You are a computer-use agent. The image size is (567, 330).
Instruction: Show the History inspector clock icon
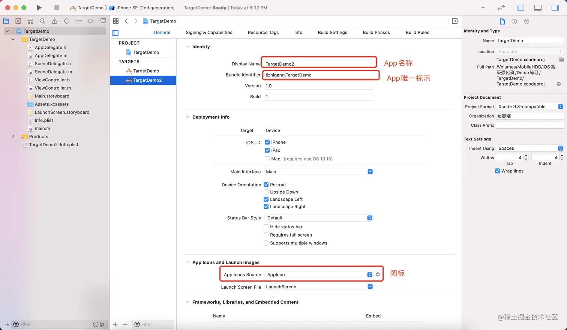point(514,21)
